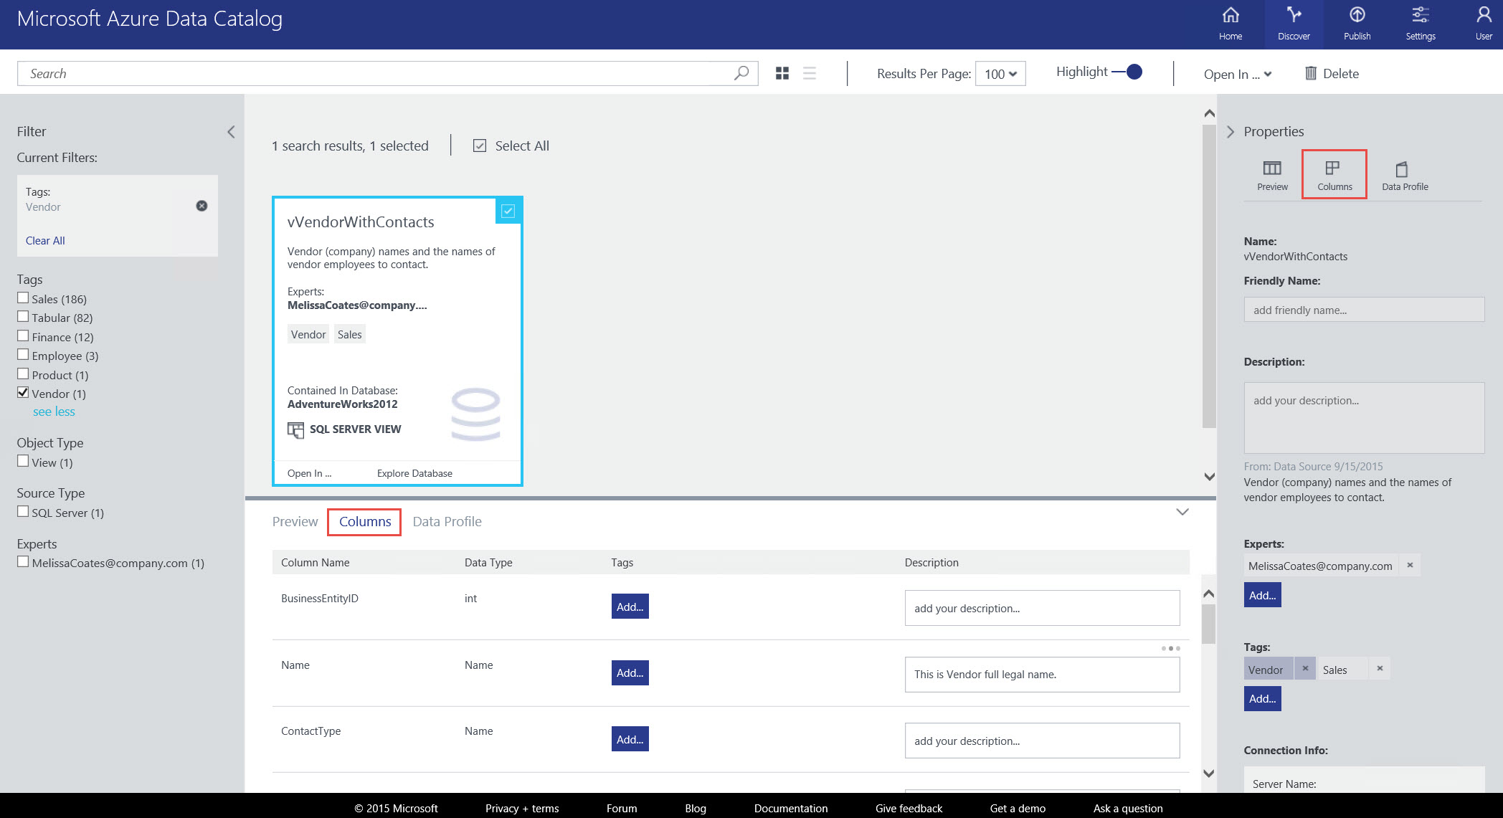
Task: Edit the Name column description field
Action: pos(1042,674)
